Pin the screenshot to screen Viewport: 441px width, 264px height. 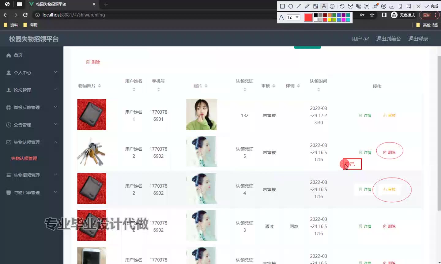[375, 6]
